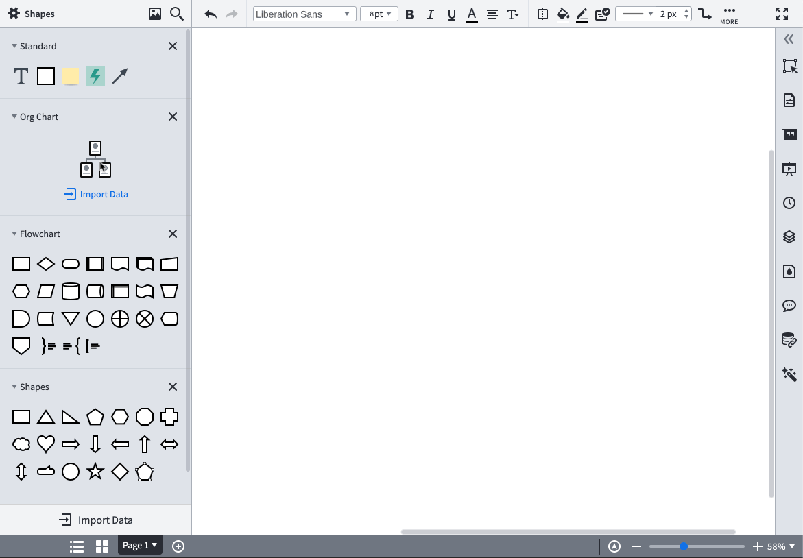Open the comments panel

[x=789, y=306]
